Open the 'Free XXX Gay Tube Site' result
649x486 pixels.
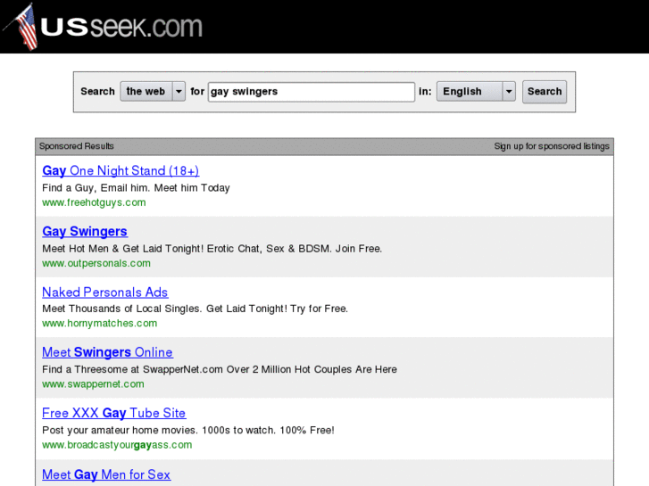(114, 413)
